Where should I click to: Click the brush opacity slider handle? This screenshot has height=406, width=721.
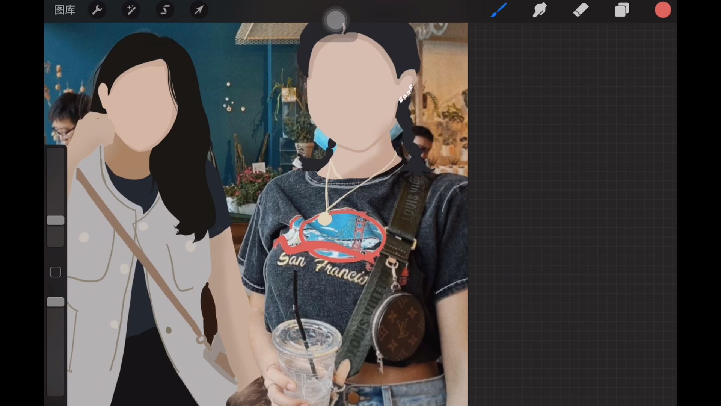[56, 302]
